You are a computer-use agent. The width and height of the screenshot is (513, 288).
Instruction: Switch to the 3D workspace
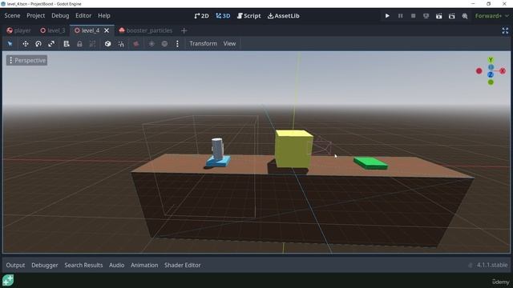click(223, 16)
